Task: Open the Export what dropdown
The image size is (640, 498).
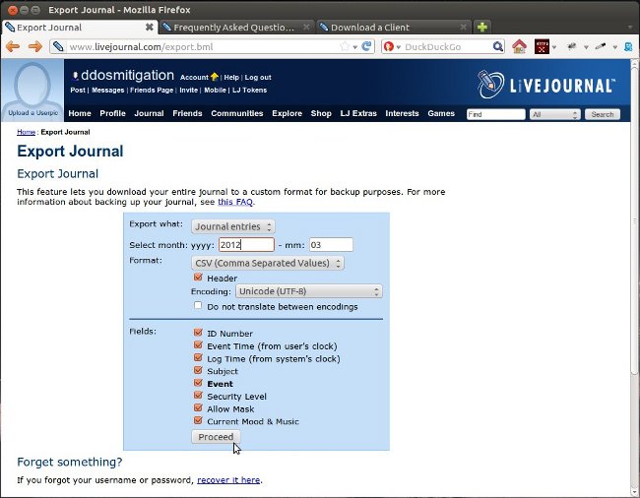Action: (x=233, y=226)
